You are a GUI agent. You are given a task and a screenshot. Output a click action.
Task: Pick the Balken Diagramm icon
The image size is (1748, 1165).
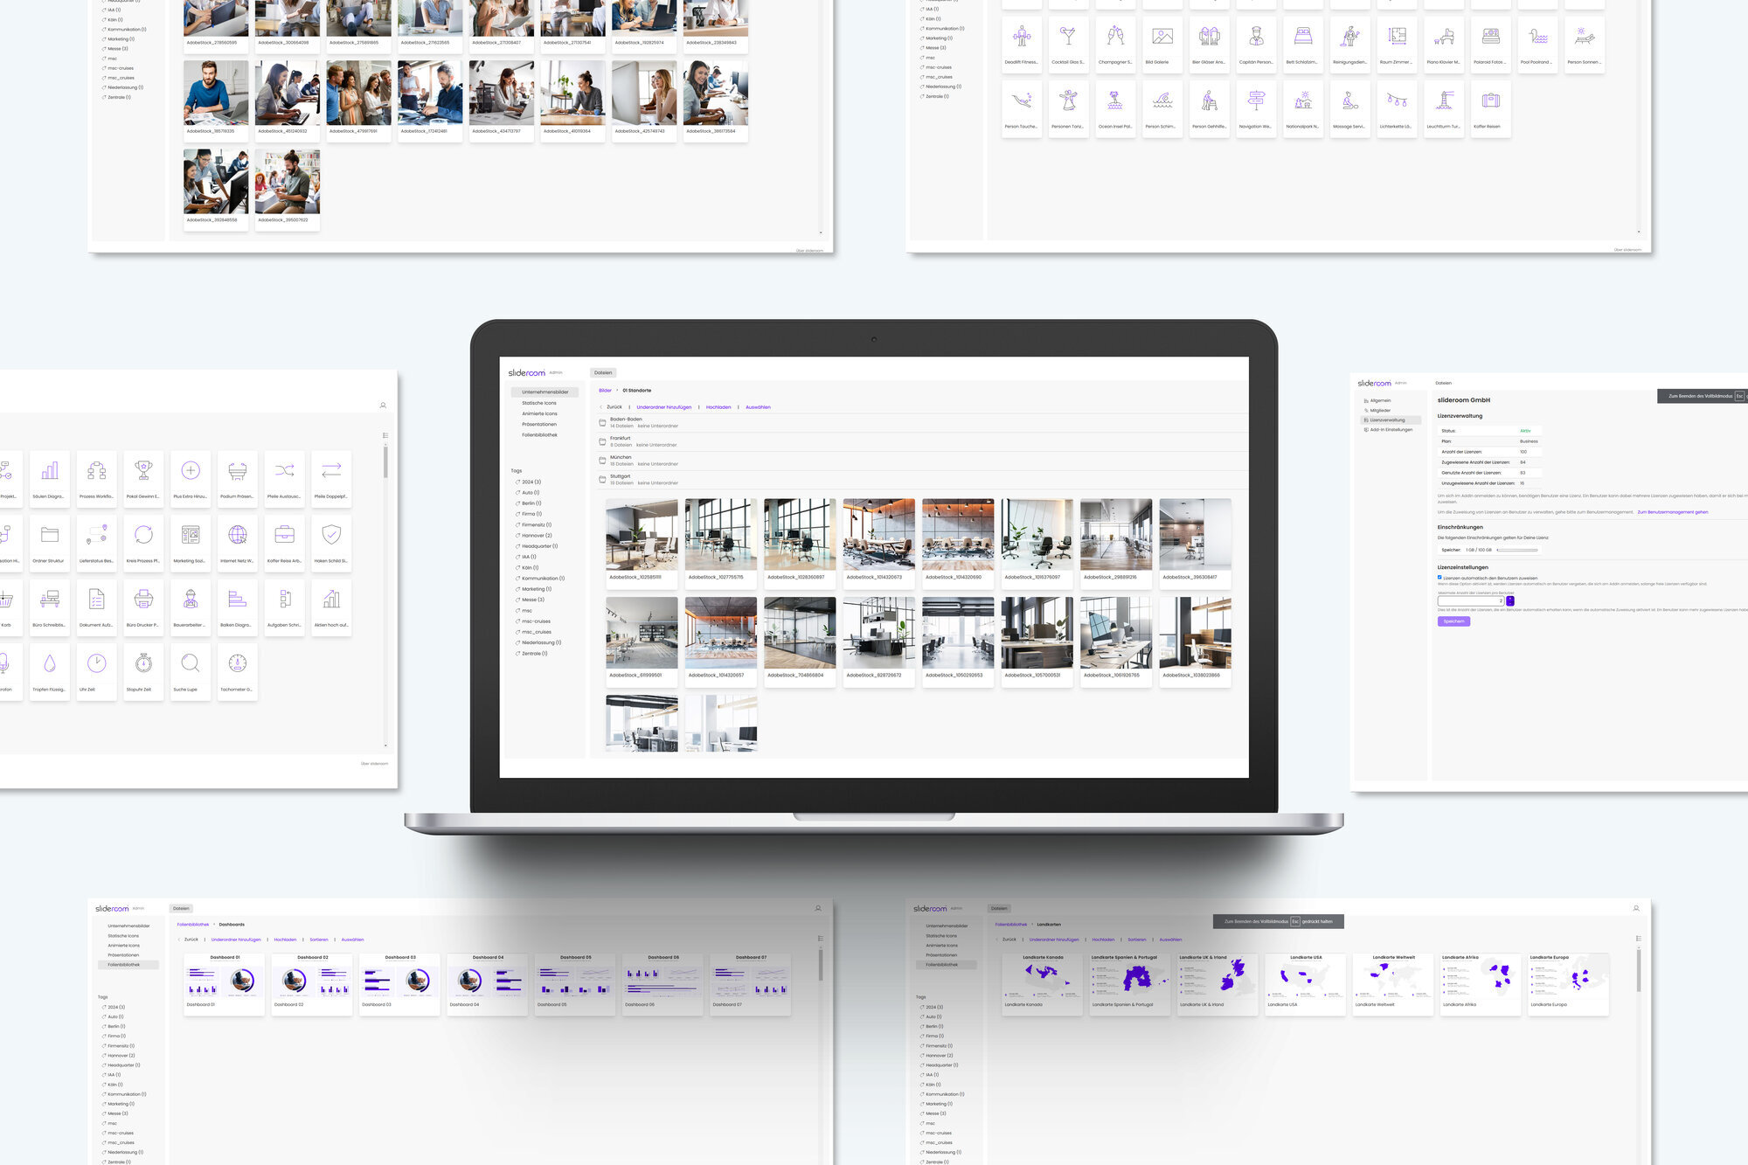coord(238,606)
